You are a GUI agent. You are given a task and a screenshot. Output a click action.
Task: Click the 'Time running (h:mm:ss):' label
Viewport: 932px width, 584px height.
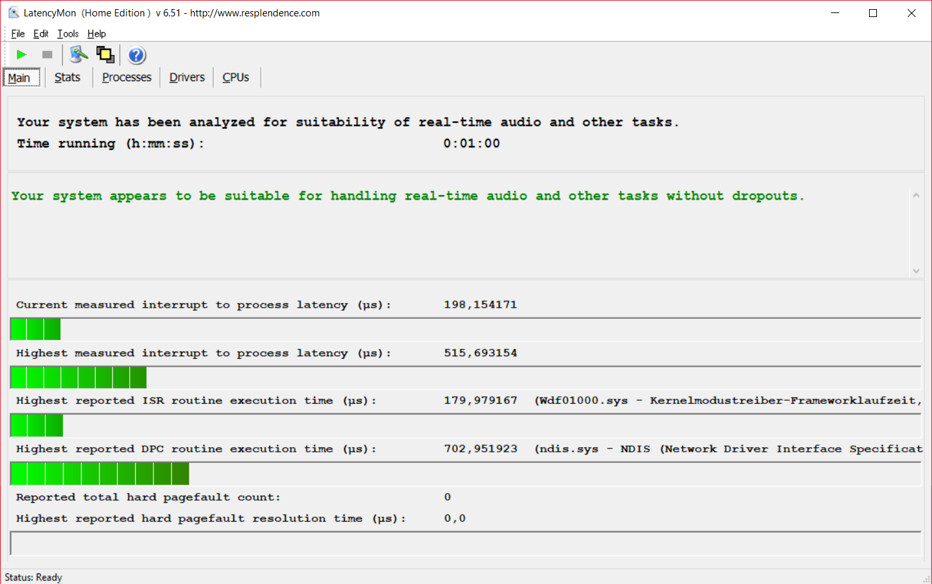[110, 143]
